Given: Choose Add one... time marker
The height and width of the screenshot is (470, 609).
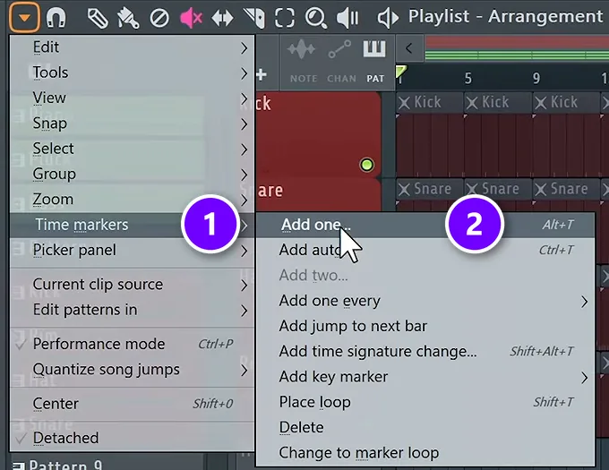Looking at the screenshot, I should click(425, 225).
